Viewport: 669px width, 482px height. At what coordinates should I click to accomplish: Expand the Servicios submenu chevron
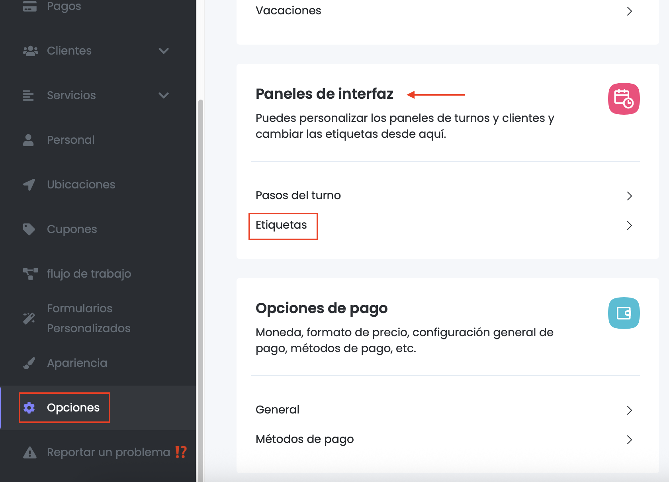point(164,96)
